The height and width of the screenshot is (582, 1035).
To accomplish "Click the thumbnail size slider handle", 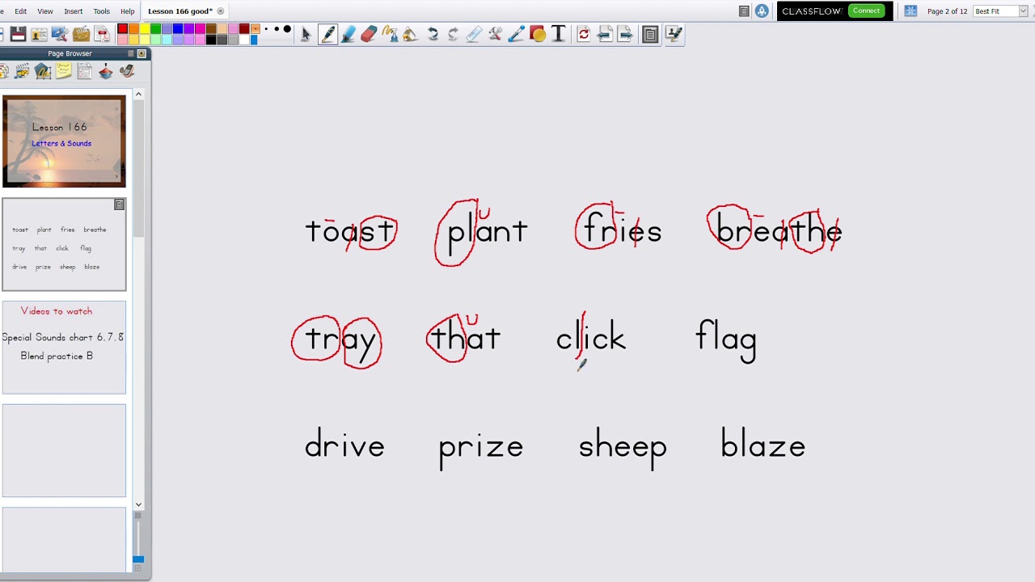I will [x=138, y=559].
